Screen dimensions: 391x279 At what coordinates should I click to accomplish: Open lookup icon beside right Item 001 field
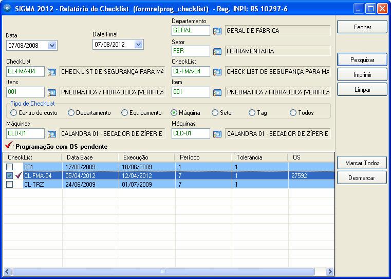click(217, 93)
